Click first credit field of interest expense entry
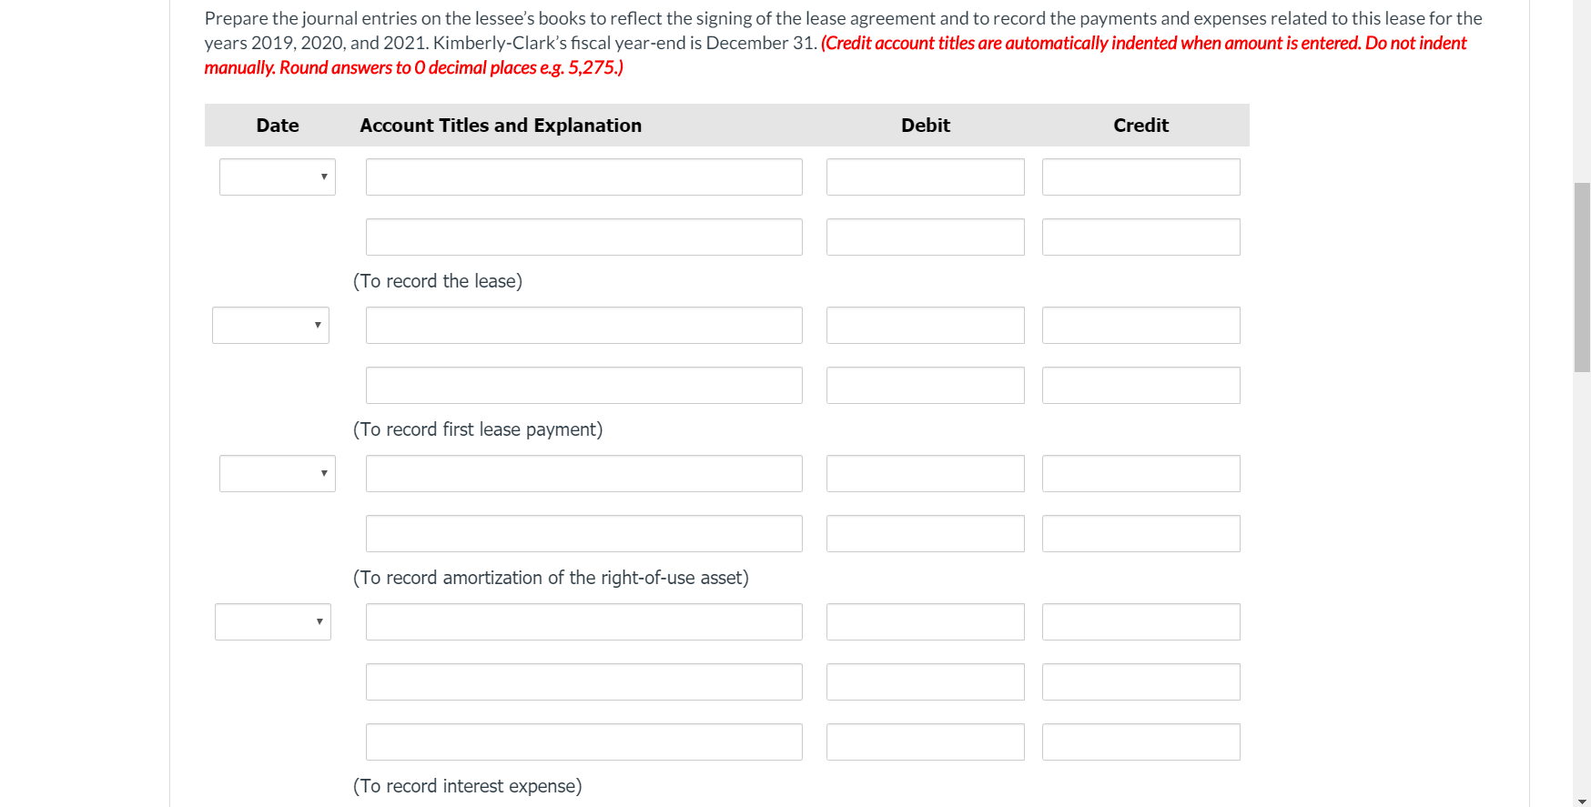The image size is (1591, 807). 1141,621
